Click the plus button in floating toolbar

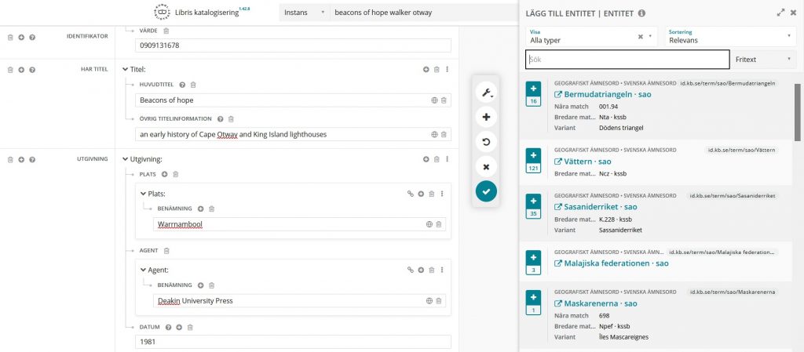486,118
